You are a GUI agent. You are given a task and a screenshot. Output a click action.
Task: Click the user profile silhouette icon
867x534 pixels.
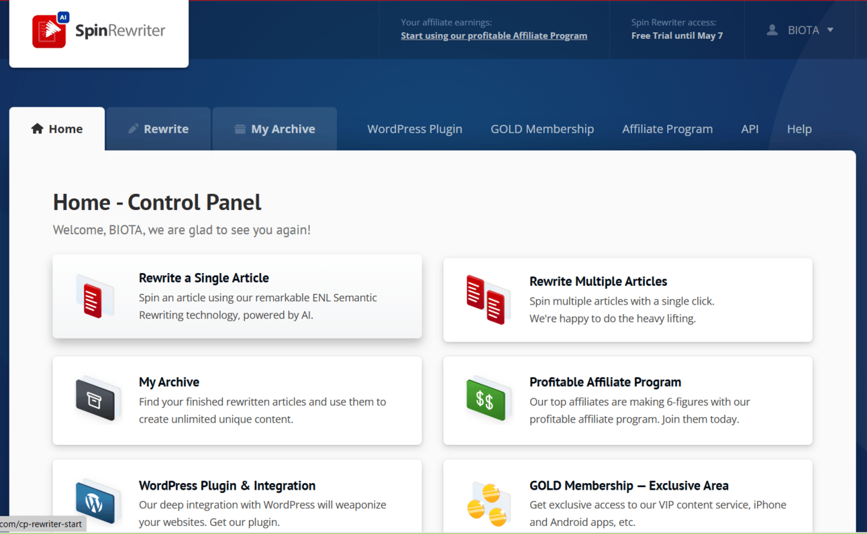pos(772,30)
